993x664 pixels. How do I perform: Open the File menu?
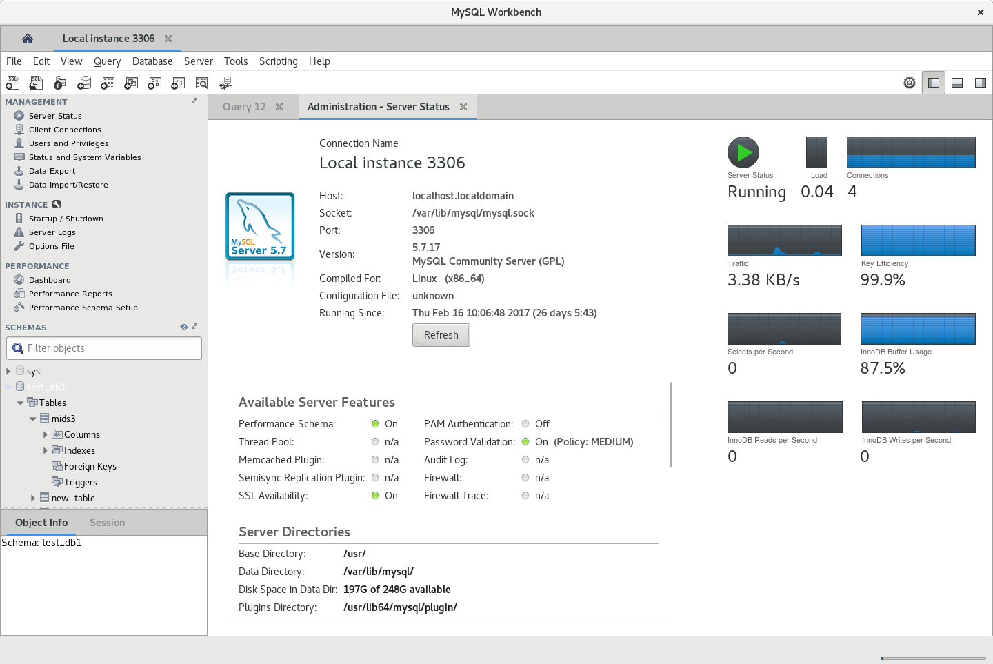point(14,61)
